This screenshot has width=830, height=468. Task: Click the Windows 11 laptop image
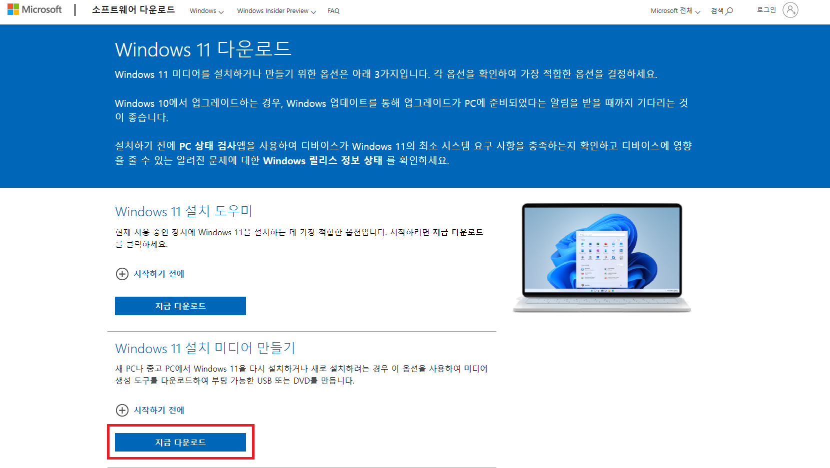point(602,258)
